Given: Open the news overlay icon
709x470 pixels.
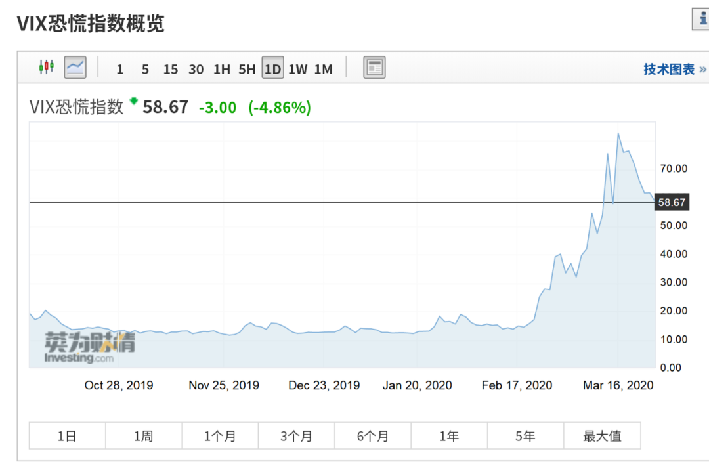Looking at the screenshot, I should (374, 68).
